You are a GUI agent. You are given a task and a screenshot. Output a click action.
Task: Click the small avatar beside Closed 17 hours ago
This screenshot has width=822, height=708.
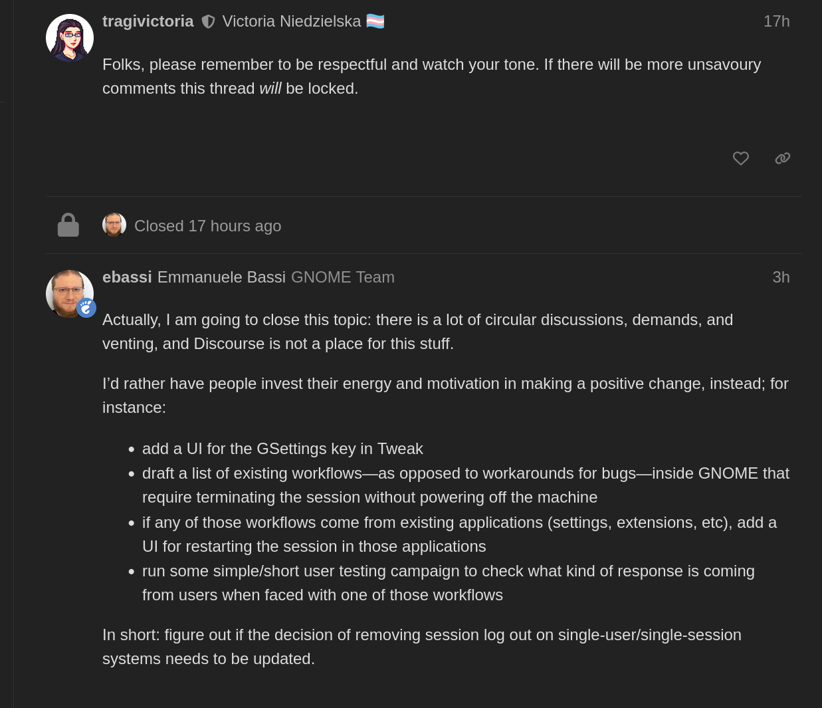coord(114,225)
